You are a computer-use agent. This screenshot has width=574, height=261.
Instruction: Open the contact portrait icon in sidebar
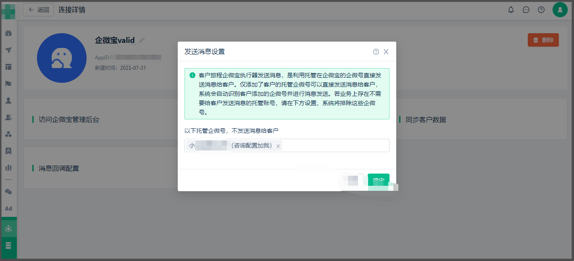click(8, 150)
